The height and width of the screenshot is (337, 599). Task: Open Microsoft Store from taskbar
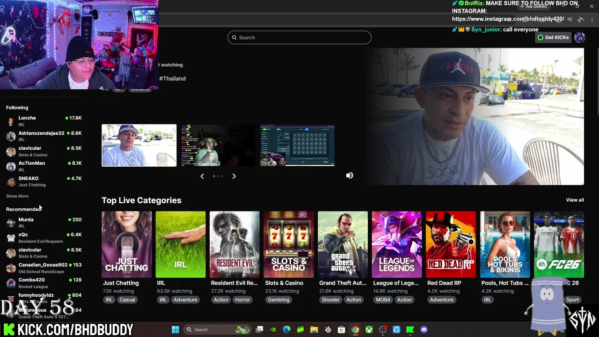[x=342, y=330]
